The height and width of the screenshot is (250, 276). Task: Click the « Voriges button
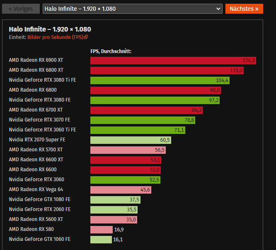point(21,9)
